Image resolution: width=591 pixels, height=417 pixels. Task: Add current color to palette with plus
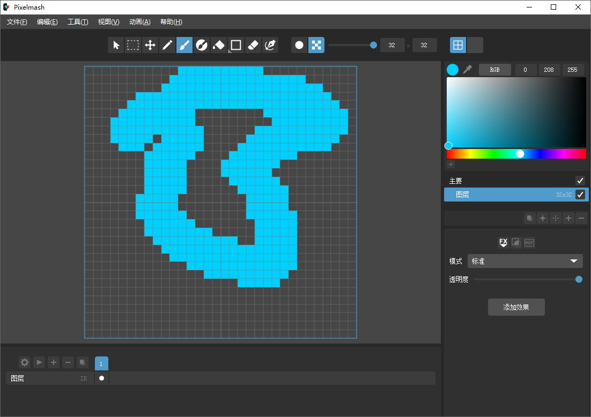point(451,164)
